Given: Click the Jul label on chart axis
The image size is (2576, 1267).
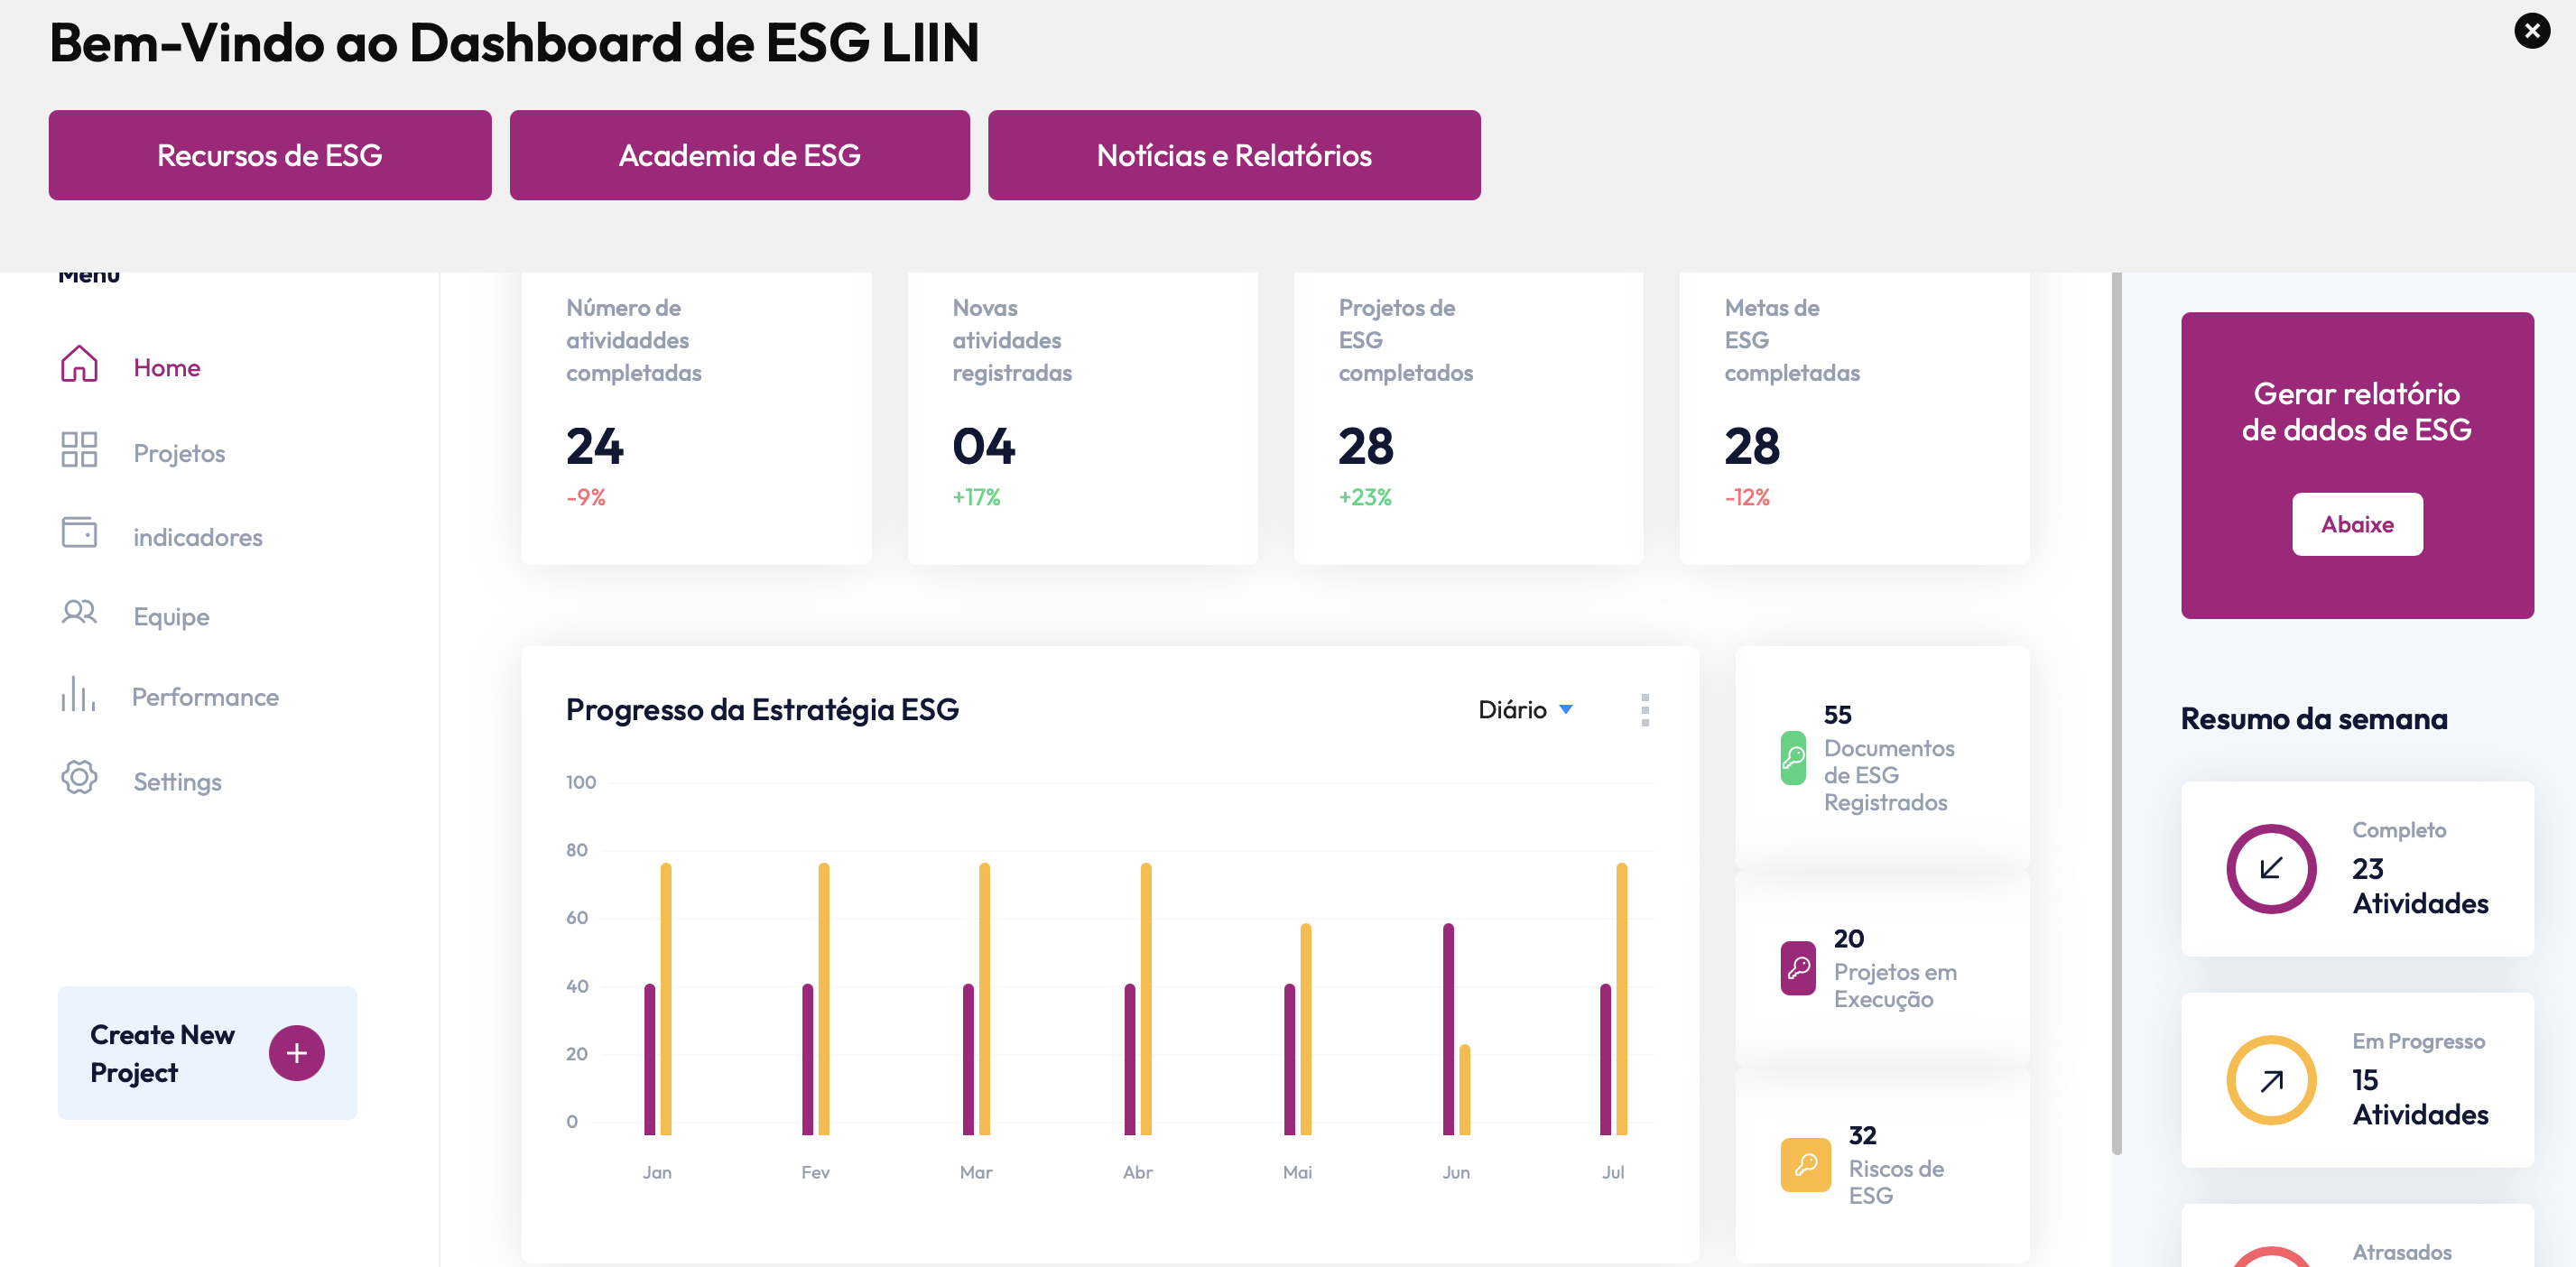Looking at the screenshot, I should click(x=1613, y=1173).
